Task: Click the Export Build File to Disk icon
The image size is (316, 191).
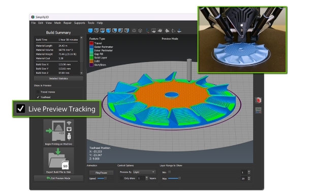Action: [58, 161]
